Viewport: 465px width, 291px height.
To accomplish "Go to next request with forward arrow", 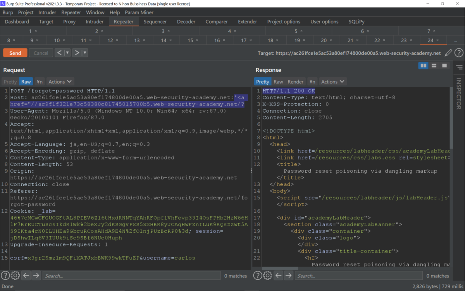I will tap(77, 53).
